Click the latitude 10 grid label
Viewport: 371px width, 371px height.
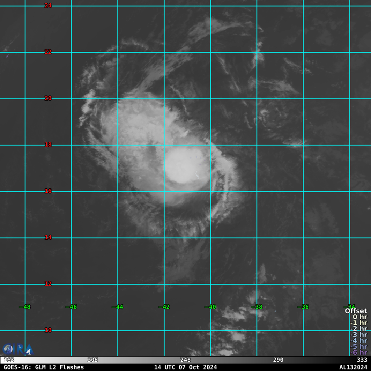[x=48, y=330]
